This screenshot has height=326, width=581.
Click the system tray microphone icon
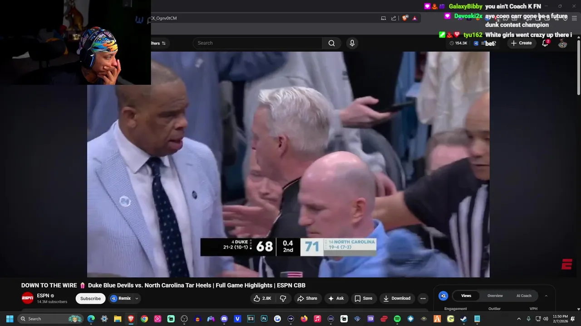pos(529,319)
